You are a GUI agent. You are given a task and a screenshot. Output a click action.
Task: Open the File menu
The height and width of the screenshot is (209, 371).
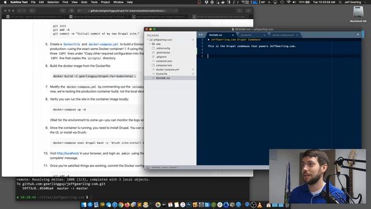tap(33, 2)
